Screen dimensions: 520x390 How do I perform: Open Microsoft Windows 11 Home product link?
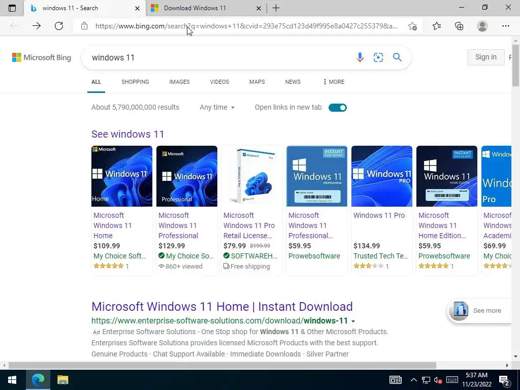[x=112, y=225]
